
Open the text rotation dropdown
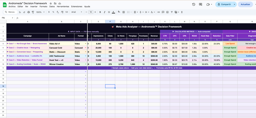152,12
